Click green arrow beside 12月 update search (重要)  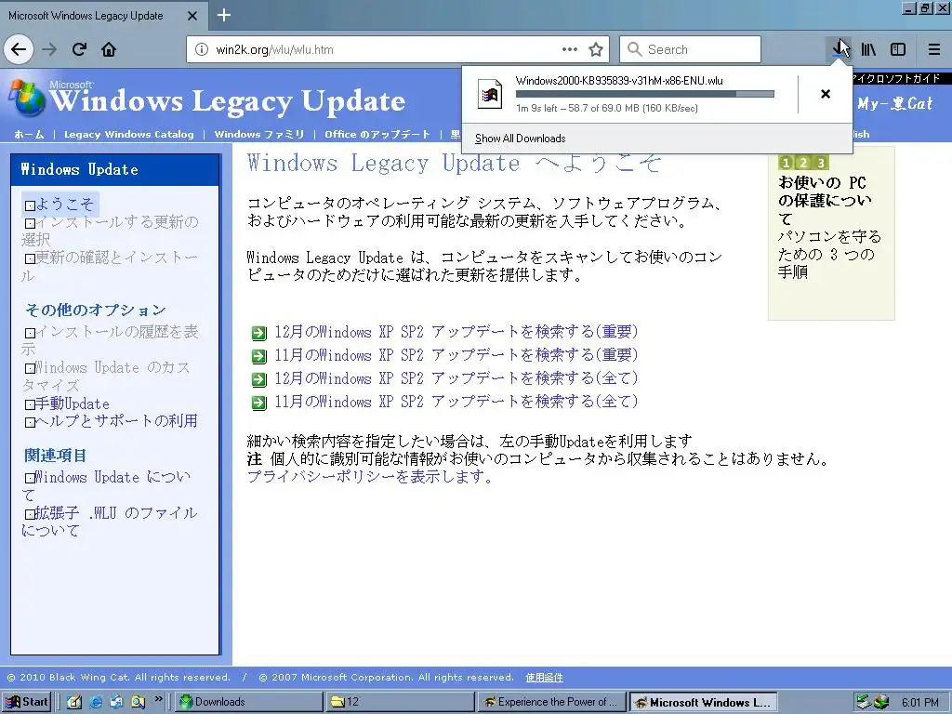[x=259, y=333]
